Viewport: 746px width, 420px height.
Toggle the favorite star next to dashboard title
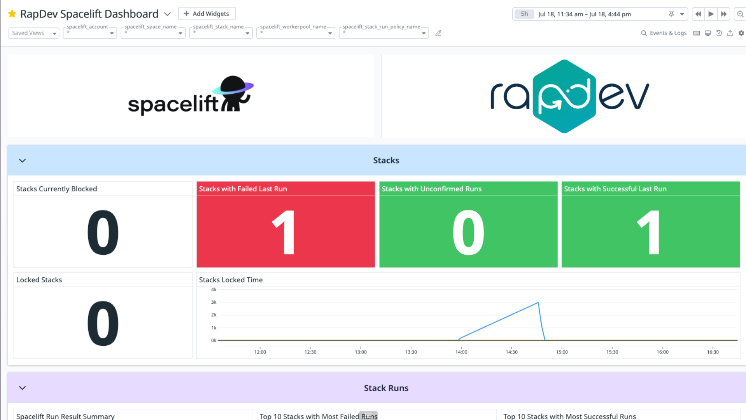pos(12,14)
